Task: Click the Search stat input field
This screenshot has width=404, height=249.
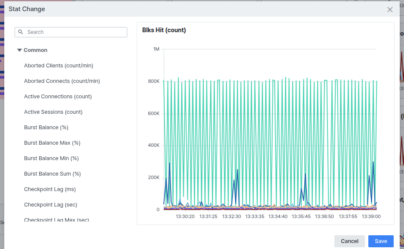Action: click(71, 32)
